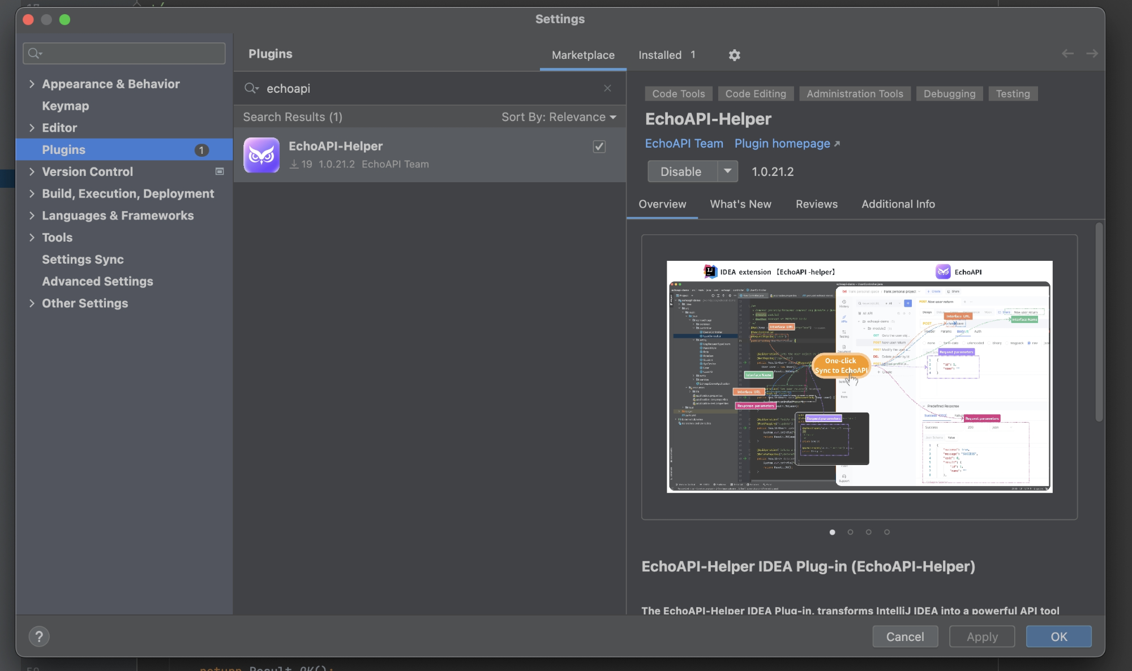Open the EchoAPI Team vendor link
The width and height of the screenshot is (1132, 671).
pos(684,144)
